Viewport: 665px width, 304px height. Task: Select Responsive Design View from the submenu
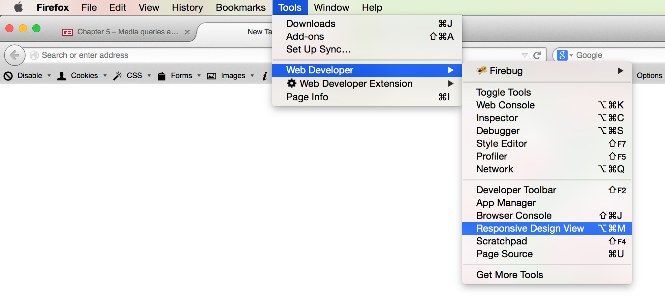coord(530,228)
